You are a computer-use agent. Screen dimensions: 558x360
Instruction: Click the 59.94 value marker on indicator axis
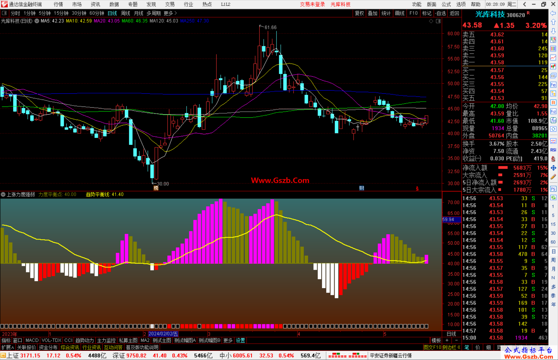pyautogui.click(x=451, y=219)
